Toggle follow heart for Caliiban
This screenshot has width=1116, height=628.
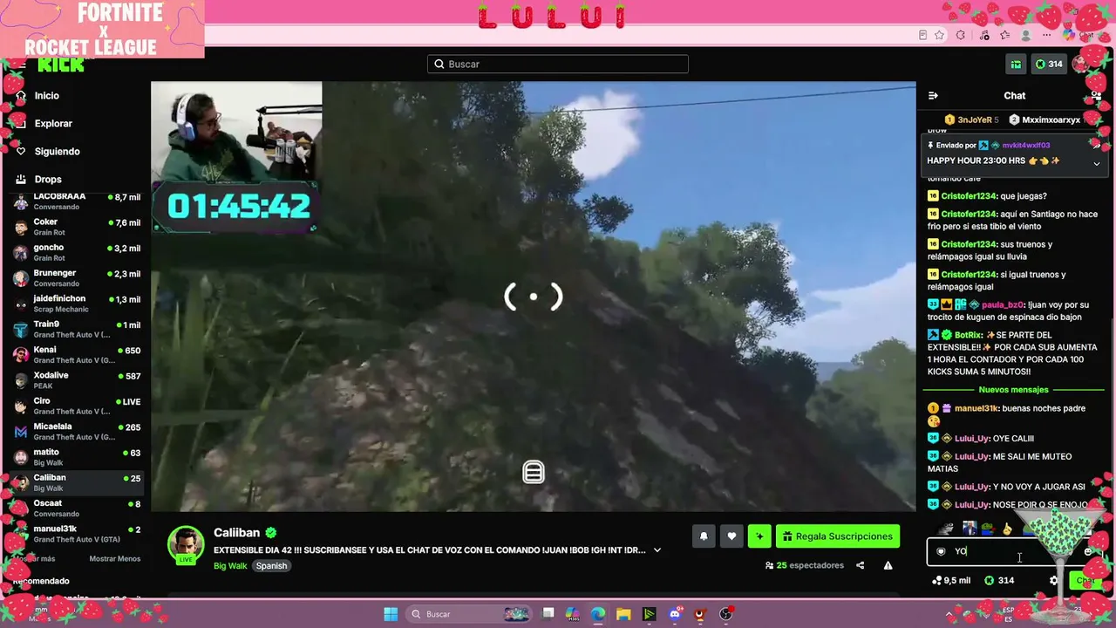(x=732, y=536)
